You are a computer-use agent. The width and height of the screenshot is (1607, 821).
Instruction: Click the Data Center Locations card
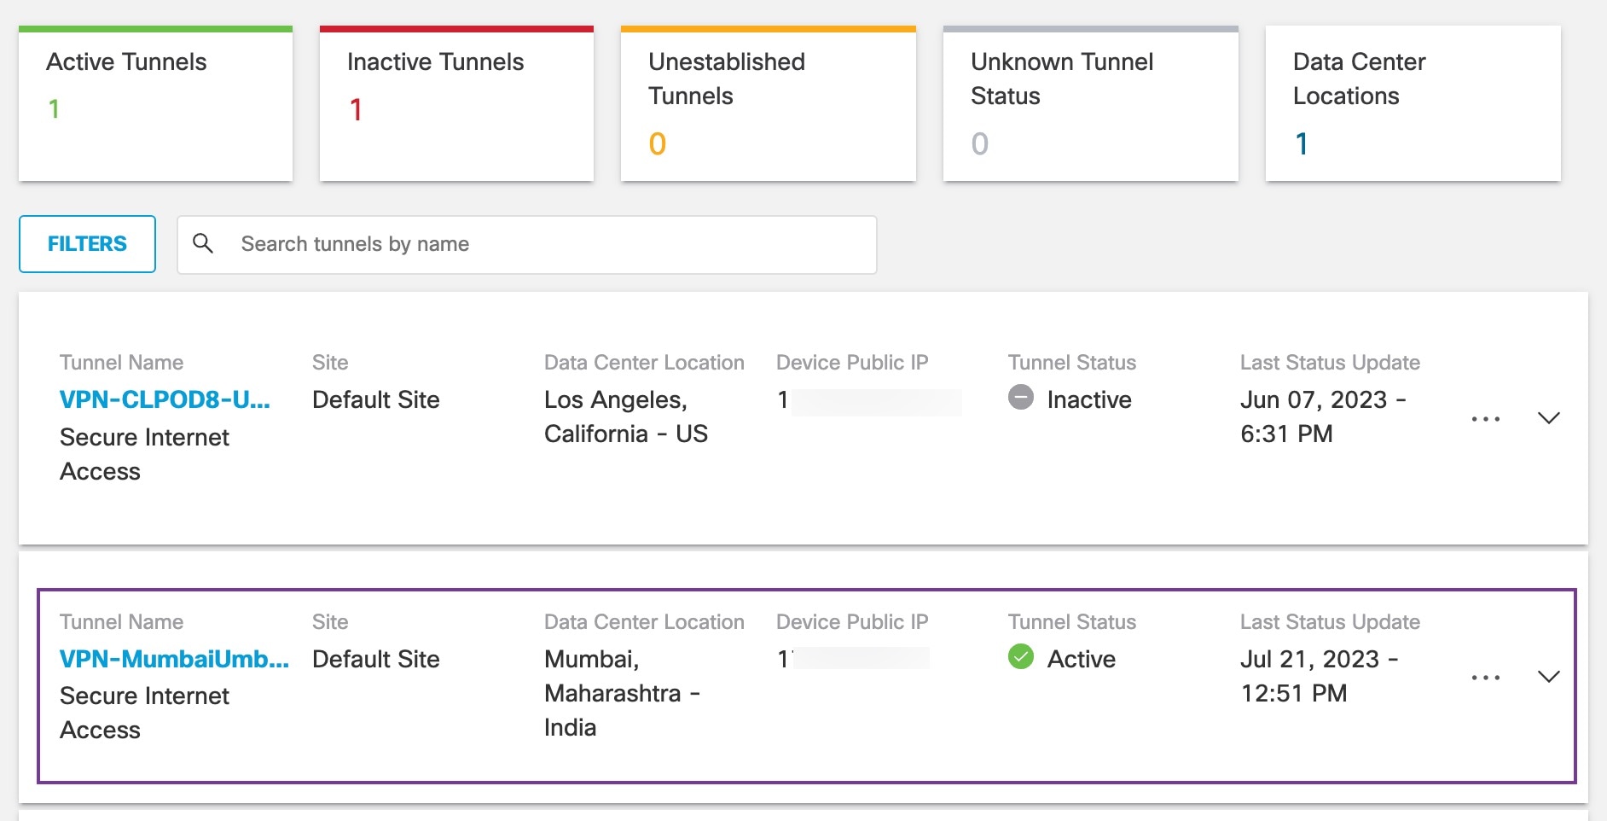(1413, 101)
